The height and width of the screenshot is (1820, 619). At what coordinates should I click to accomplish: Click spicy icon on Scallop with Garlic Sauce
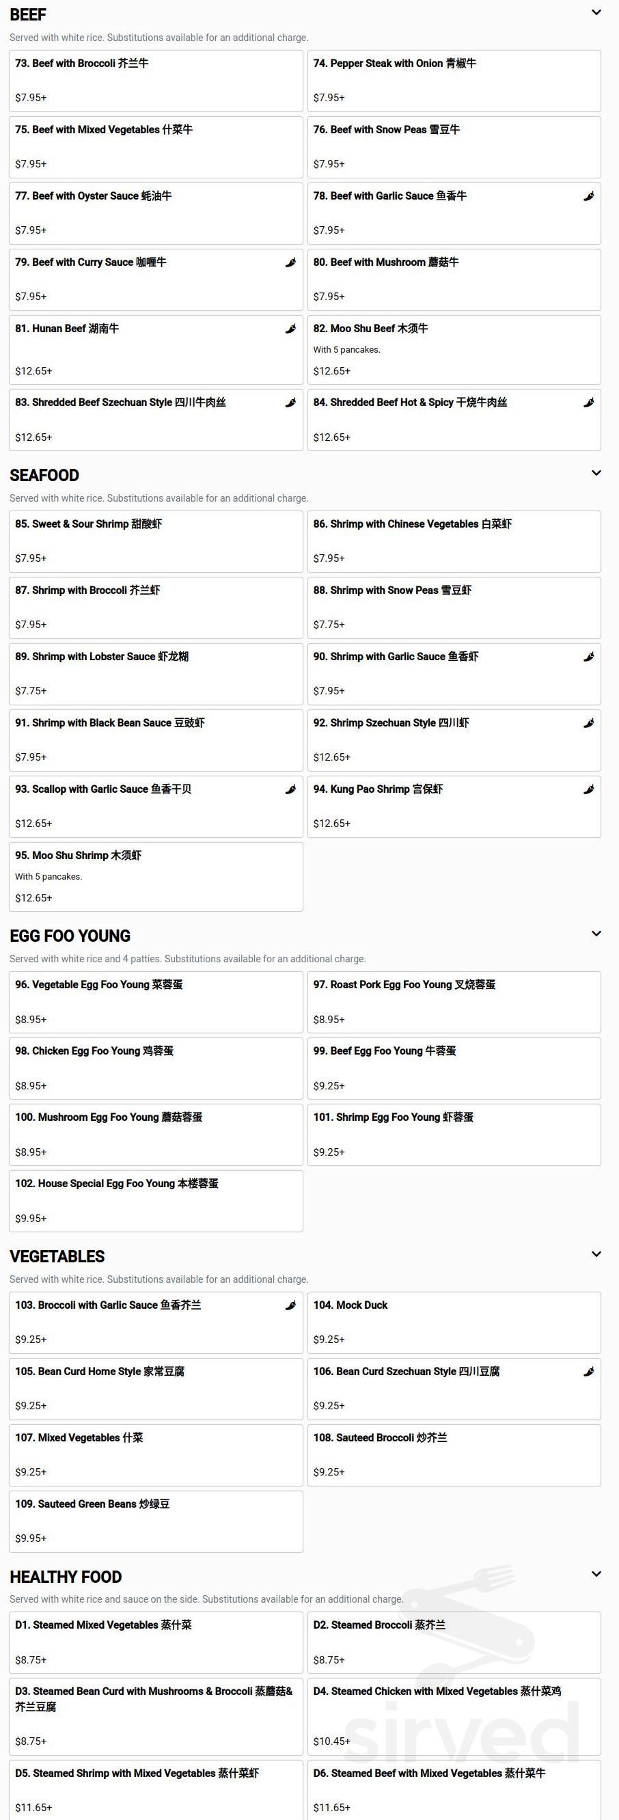[290, 789]
